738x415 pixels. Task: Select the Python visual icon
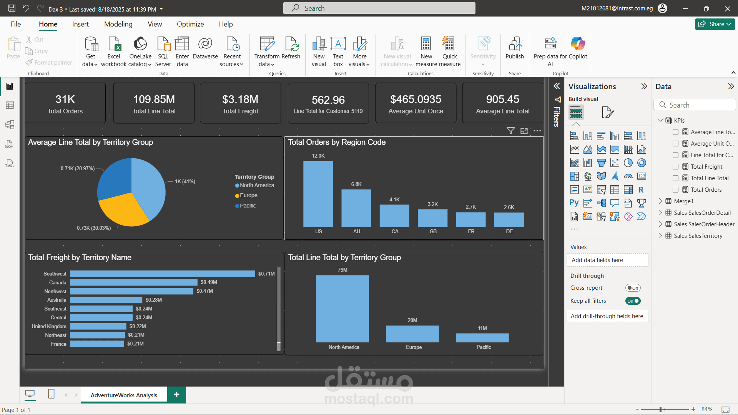[x=574, y=203]
